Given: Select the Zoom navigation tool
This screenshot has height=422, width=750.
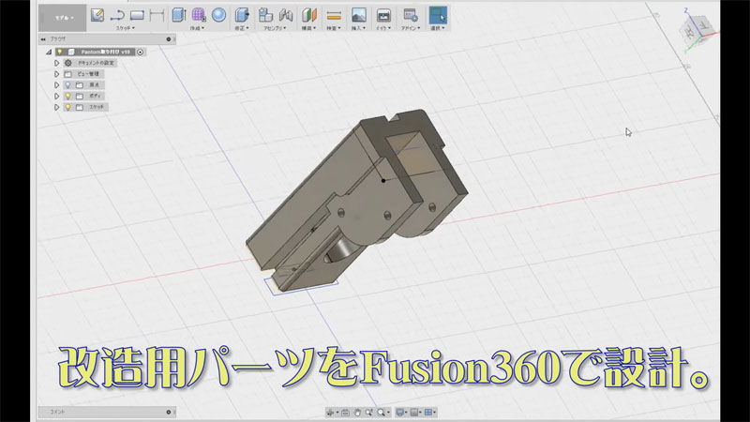Looking at the screenshot, I should pyautogui.click(x=368, y=412).
